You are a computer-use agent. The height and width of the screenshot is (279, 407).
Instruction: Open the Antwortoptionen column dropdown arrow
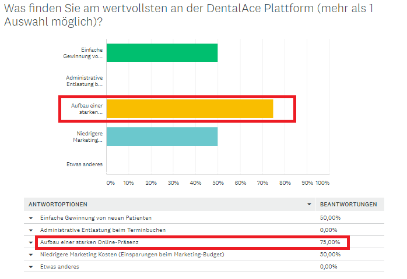coord(309,204)
